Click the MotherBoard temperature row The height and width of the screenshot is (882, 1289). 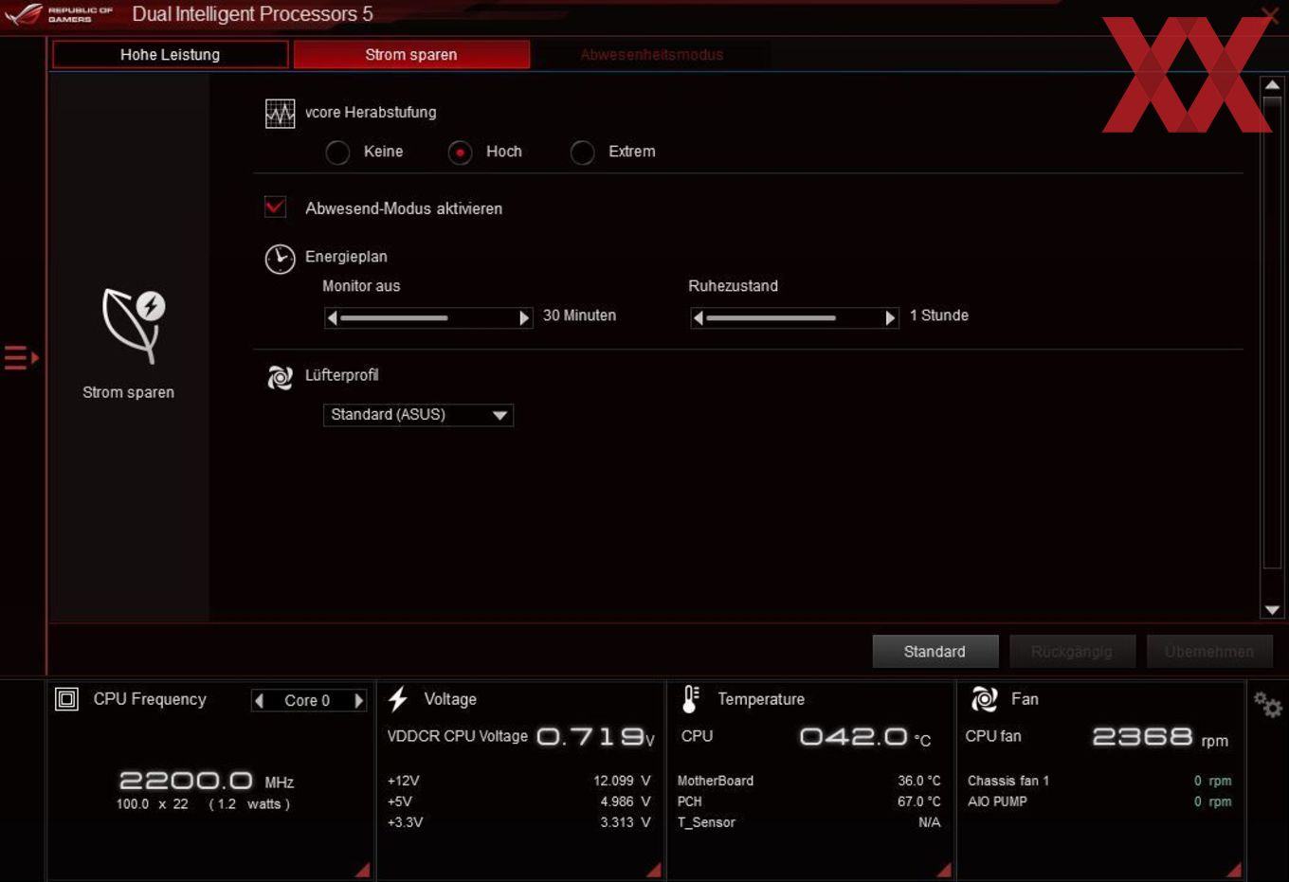808,781
